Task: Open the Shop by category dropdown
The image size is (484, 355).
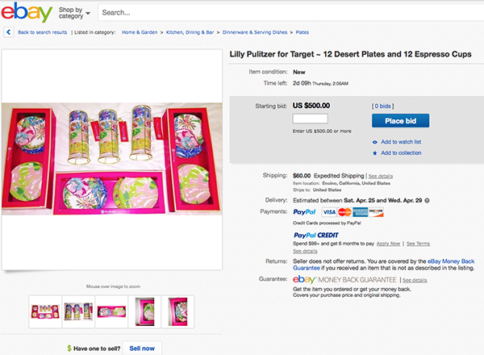Action: (x=74, y=13)
